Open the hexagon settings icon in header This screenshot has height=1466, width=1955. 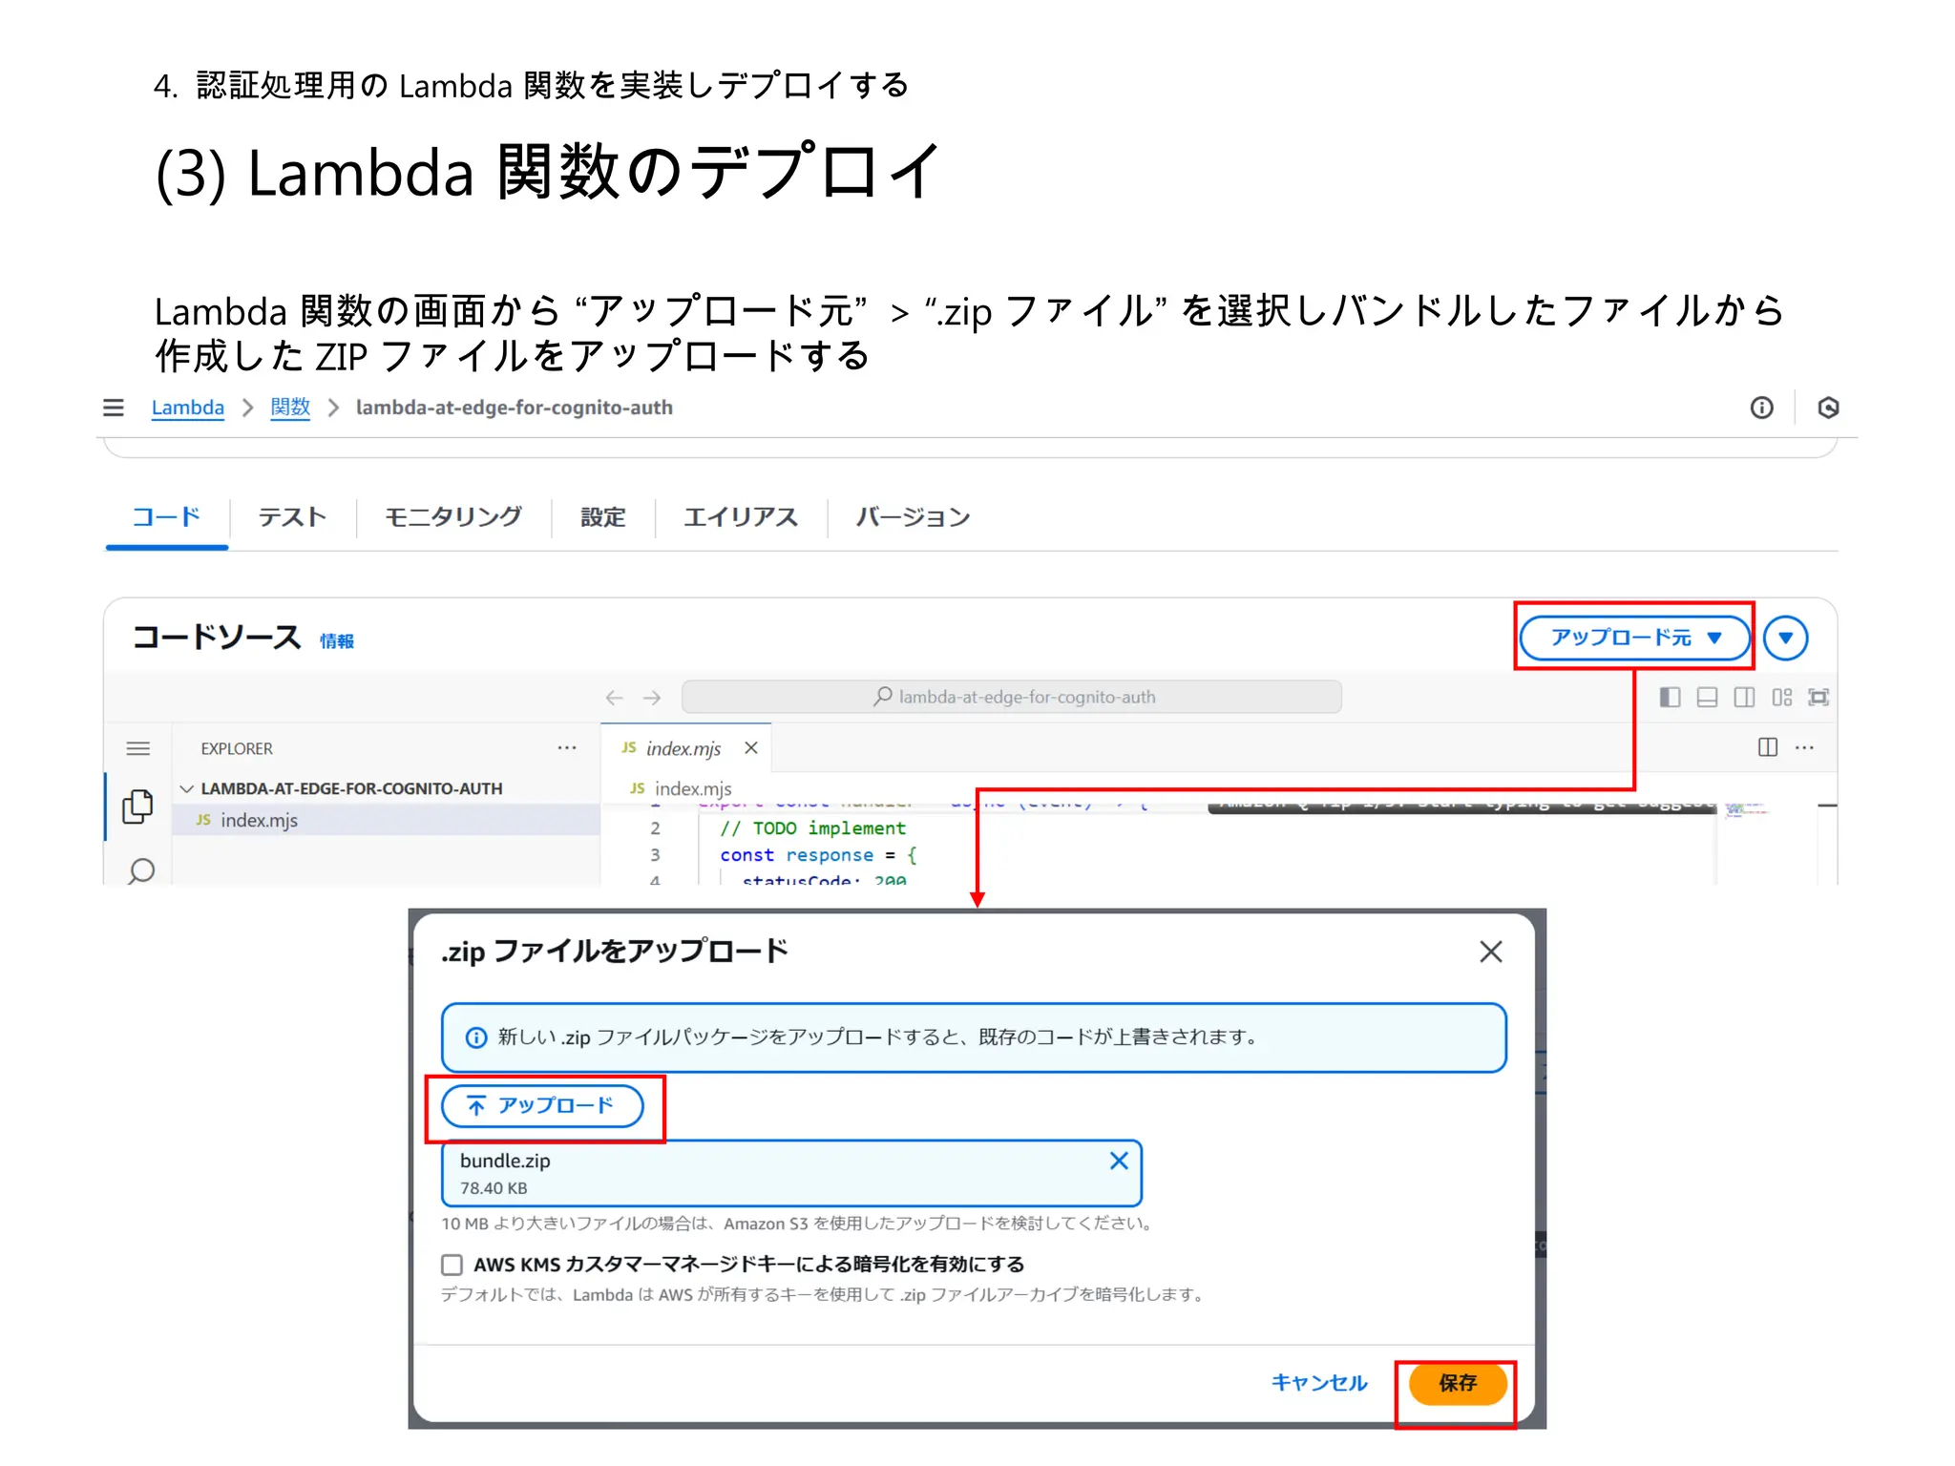pyautogui.click(x=1828, y=408)
